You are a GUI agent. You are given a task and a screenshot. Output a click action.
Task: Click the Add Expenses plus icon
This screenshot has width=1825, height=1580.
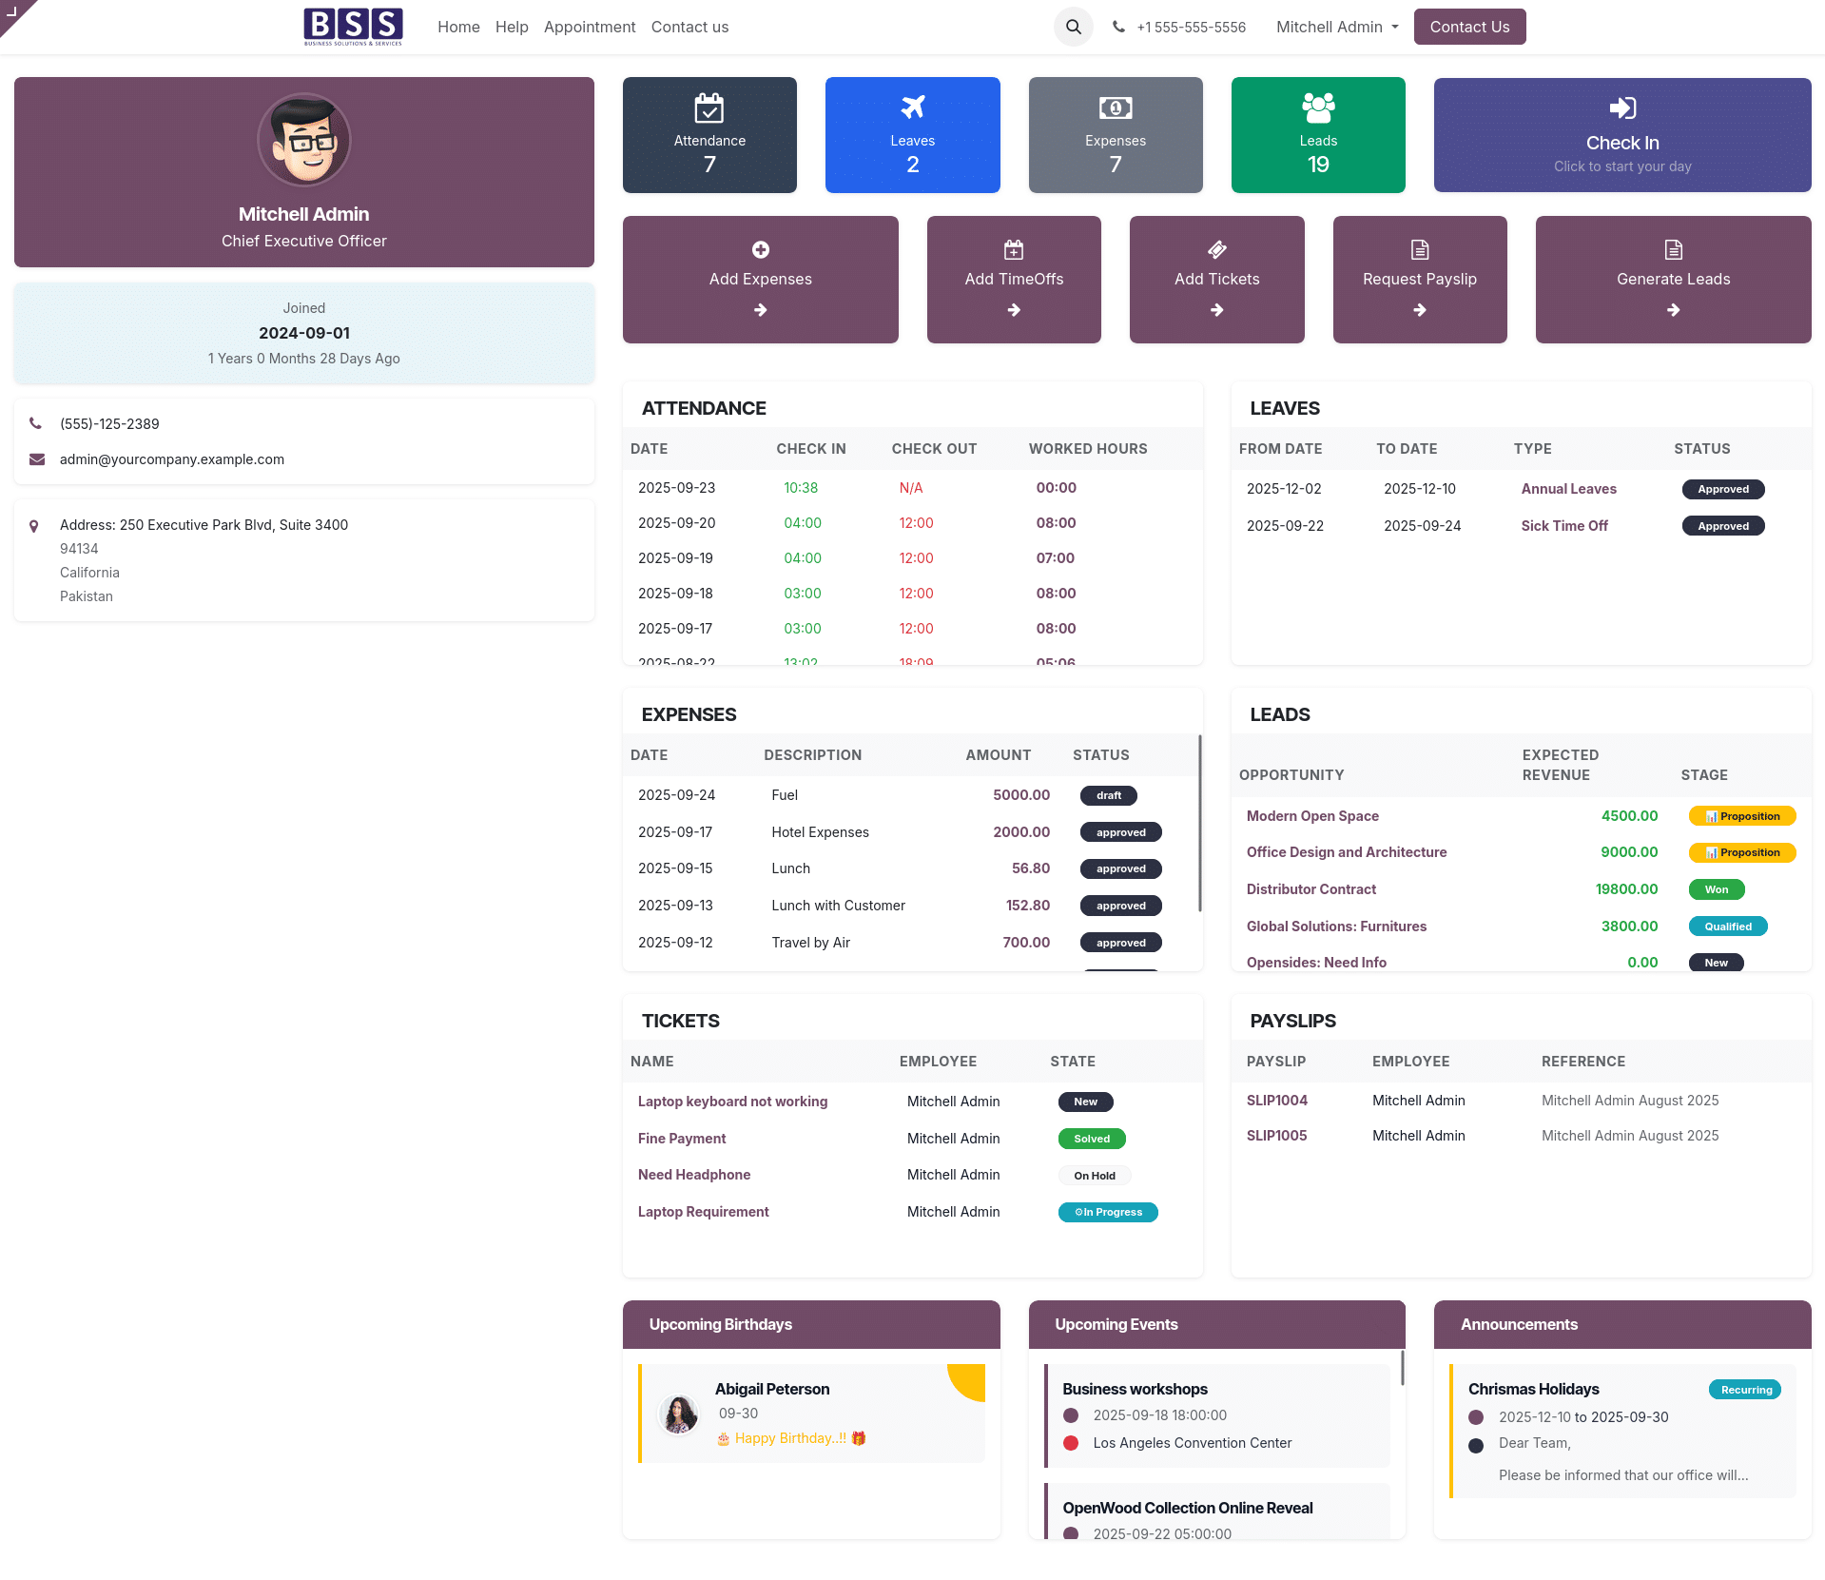tap(760, 250)
